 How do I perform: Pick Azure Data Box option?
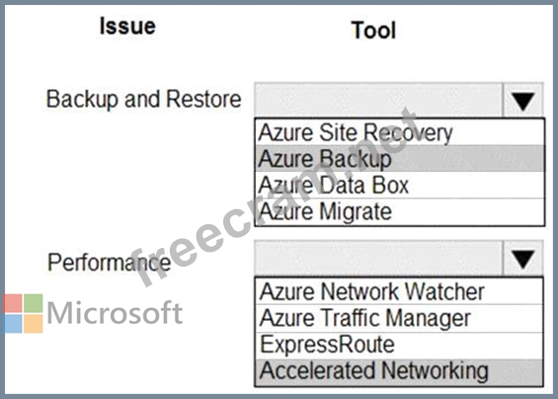click(x=400, y=185)
